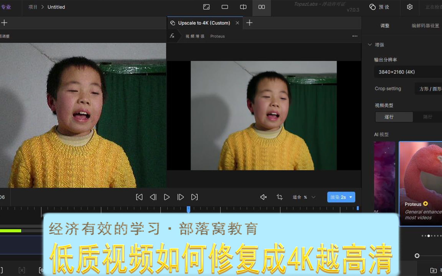Activate the crop tool icon
The width and height of the screenshot is (442, 276).
[x=279, y=197]
